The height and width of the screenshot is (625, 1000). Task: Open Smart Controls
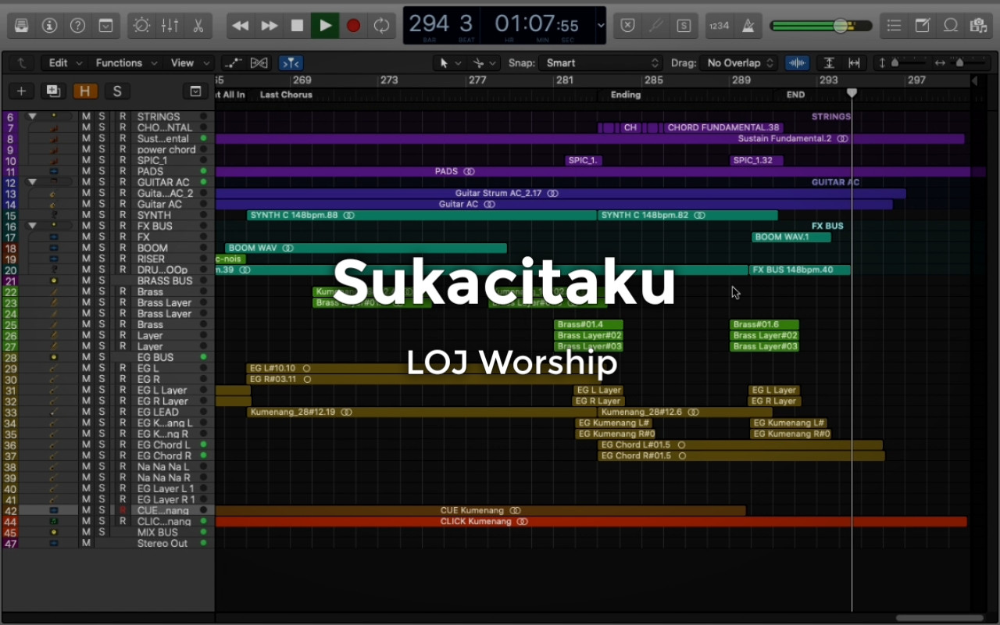(141, 25)
